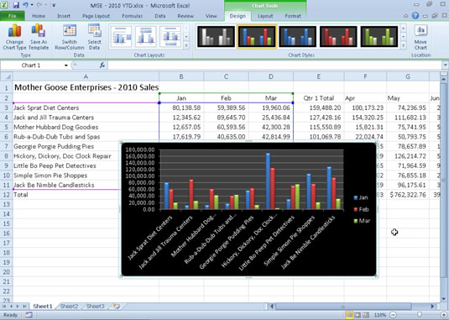This screenshot has height=320, width=449.
Task: Select column E header
Action: click(318, 76)
